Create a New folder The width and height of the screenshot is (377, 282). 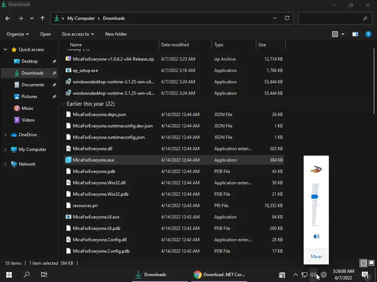point(116,34)
